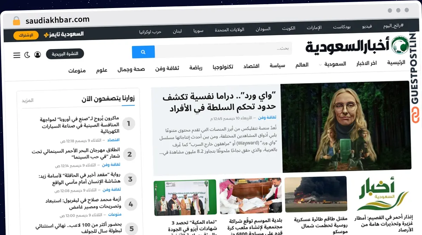Click the burning plane crash thumbnail

316,194
